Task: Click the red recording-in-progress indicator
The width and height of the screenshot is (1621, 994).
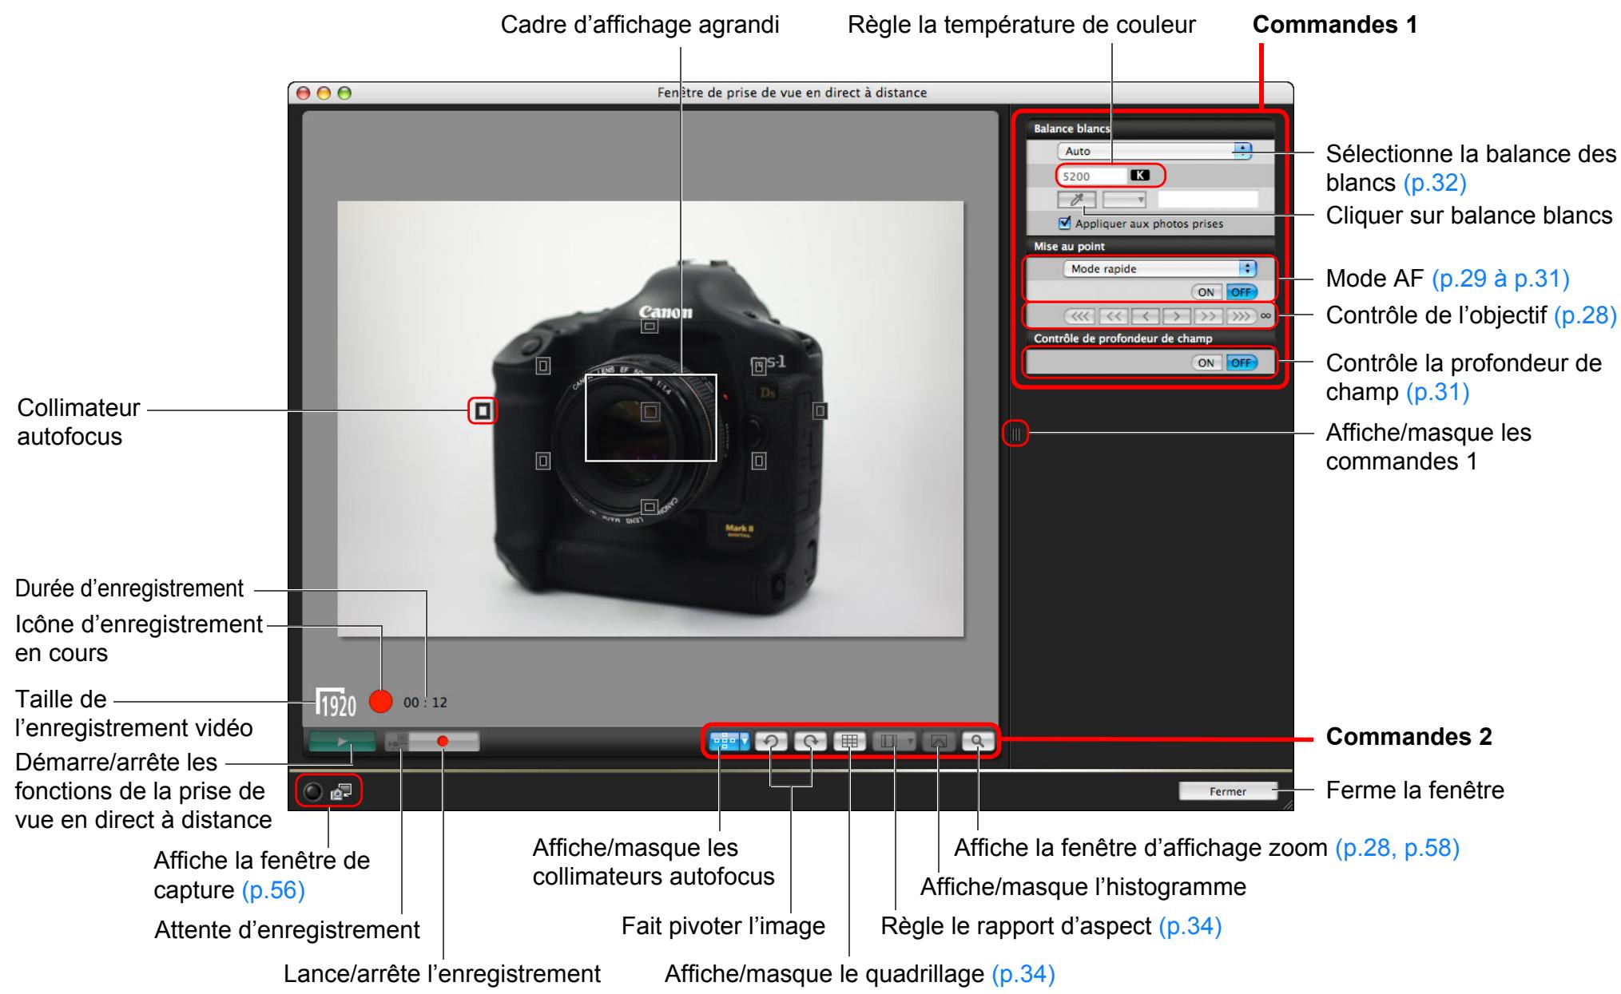Action: (x=381, y=702)
